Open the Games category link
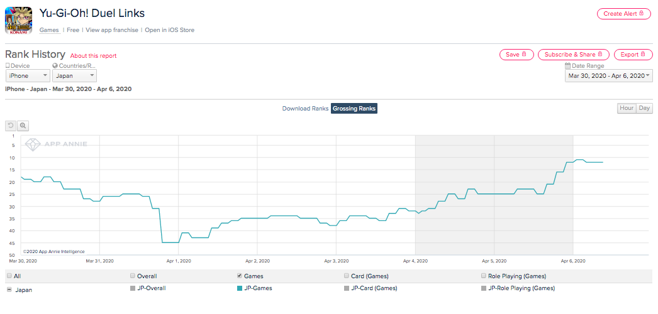Viewport: 658px width, 314px height. pos(49,30)
